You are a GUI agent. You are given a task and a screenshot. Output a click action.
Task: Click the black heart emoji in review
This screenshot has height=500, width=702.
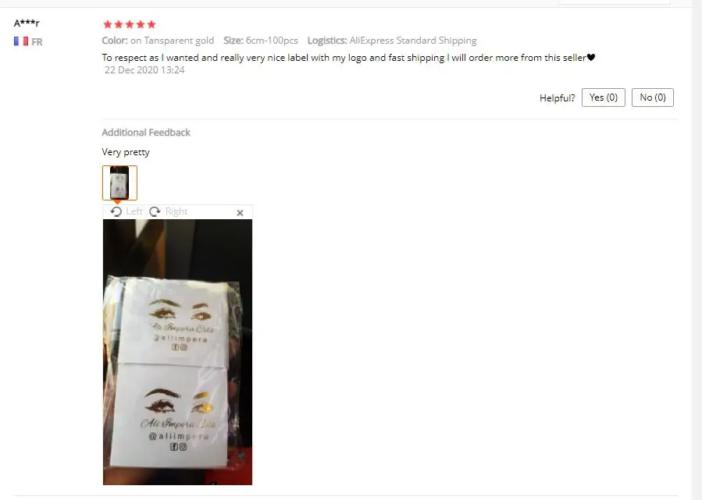coord(591,57)
